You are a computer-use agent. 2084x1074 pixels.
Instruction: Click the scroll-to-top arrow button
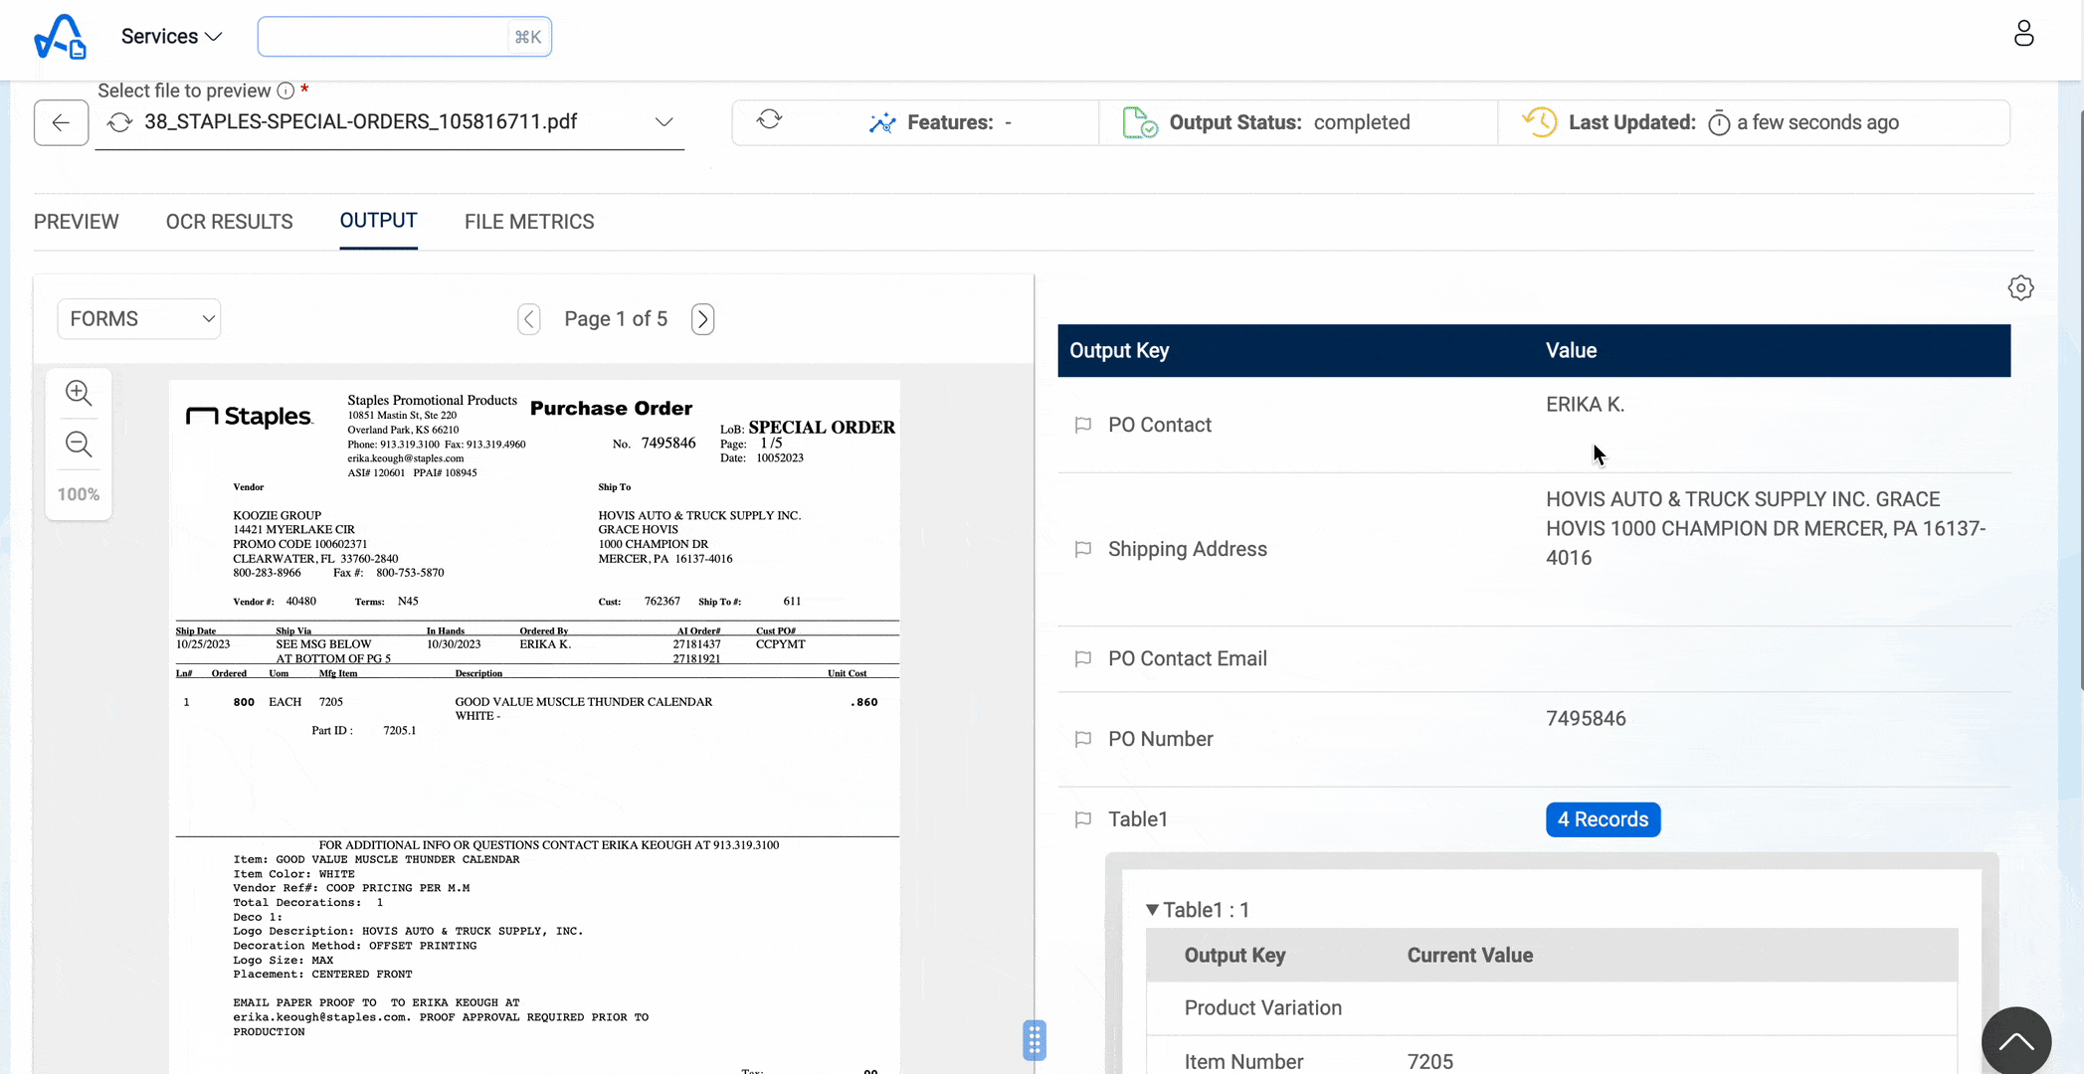pyautogui.click(x=2015, y=1041)
